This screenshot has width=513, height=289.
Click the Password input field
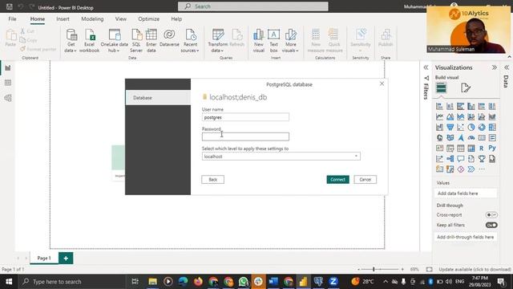[245, 136]
